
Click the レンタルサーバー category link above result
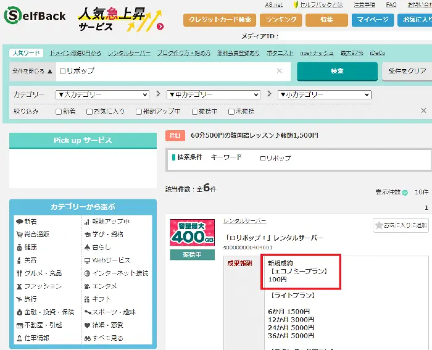(244, 221)
